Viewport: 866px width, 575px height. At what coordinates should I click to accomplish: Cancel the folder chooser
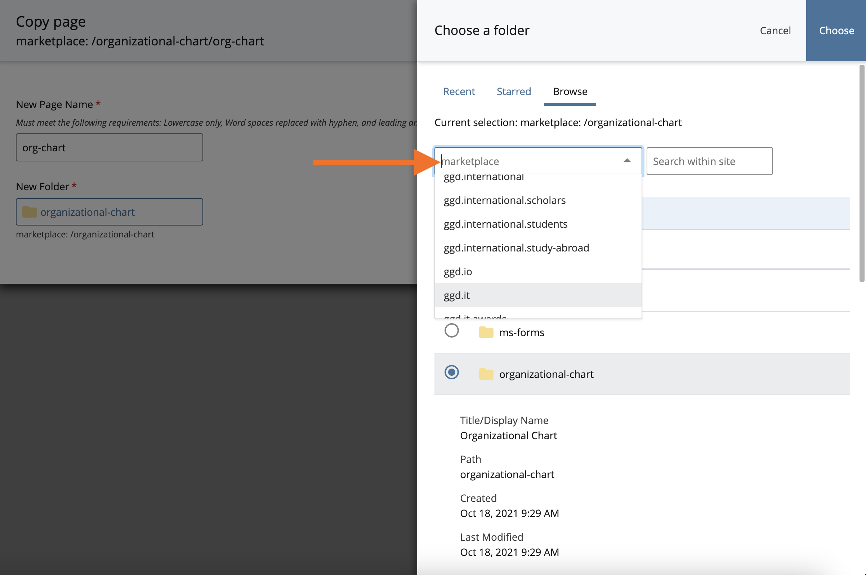pos(775,30)
